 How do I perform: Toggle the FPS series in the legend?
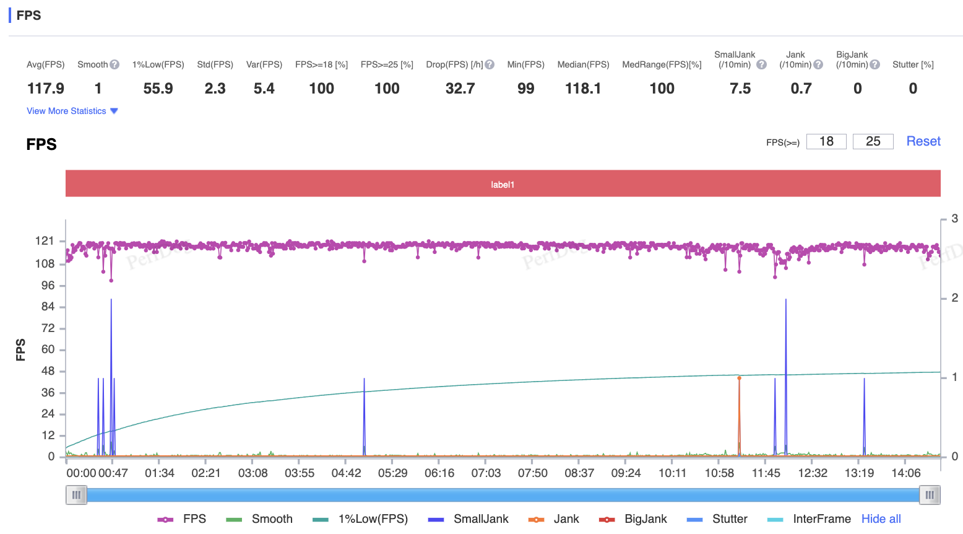tap(182, 519)
